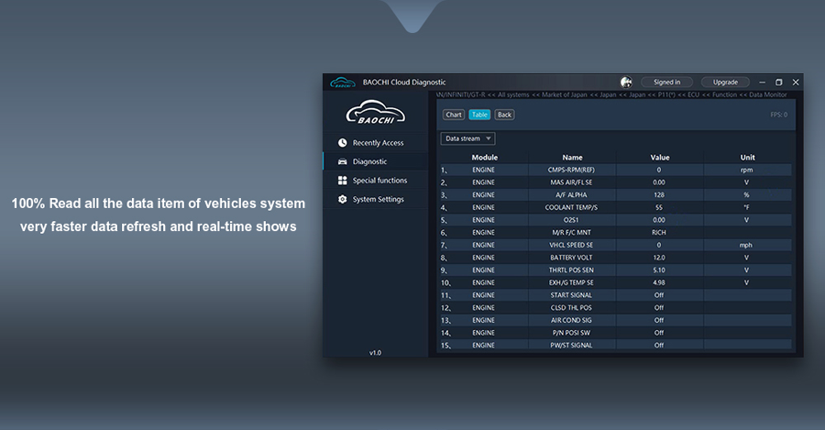Click the rpm unit cell
This screenshot has width=825, height=430.
click(746, 170)
